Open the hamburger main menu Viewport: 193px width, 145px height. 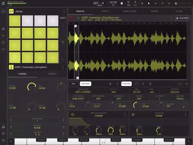point(3,3)
